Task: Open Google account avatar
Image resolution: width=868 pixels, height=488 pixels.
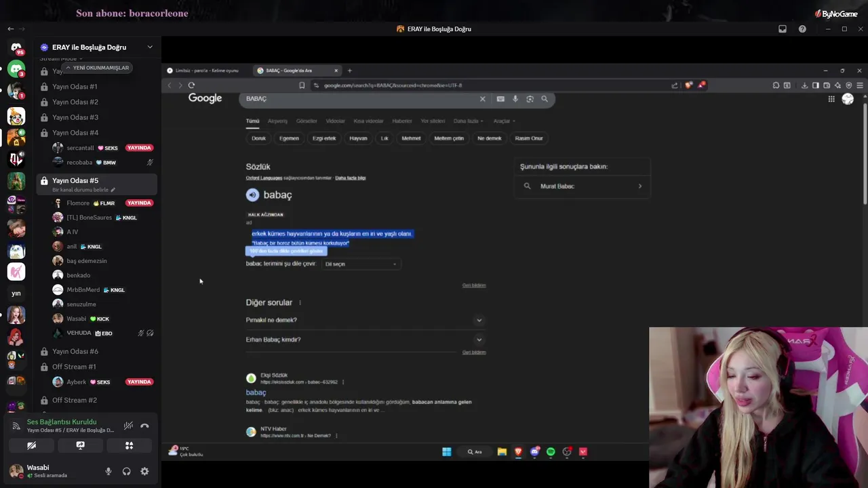Action: point(848,99)
